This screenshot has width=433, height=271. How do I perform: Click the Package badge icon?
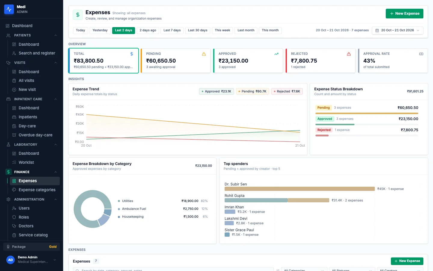pos(8,247)
